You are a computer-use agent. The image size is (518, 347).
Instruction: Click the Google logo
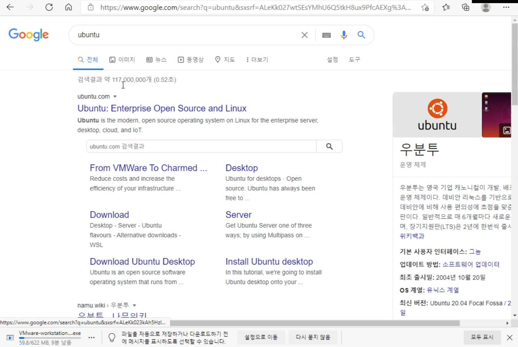29,34
